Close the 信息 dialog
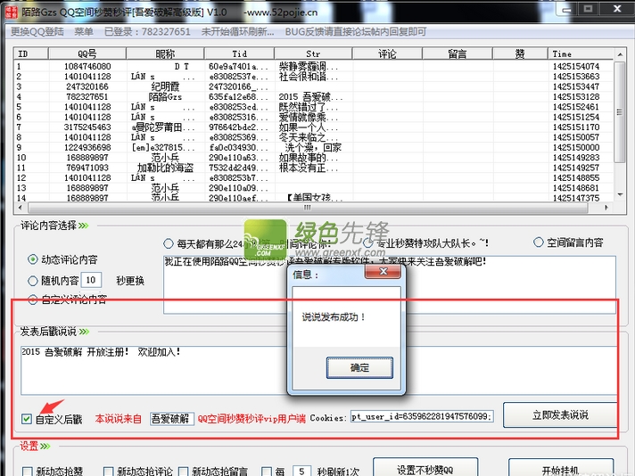 [383, 272]
